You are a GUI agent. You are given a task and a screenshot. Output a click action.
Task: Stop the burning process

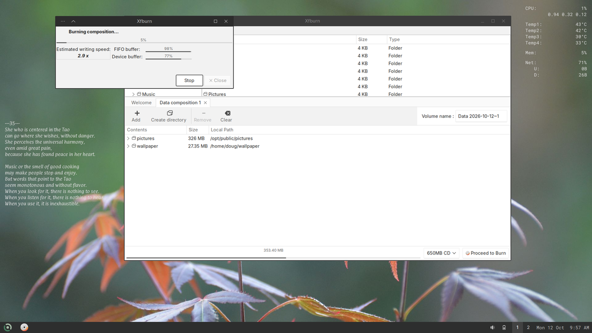(x=189, y=80)
